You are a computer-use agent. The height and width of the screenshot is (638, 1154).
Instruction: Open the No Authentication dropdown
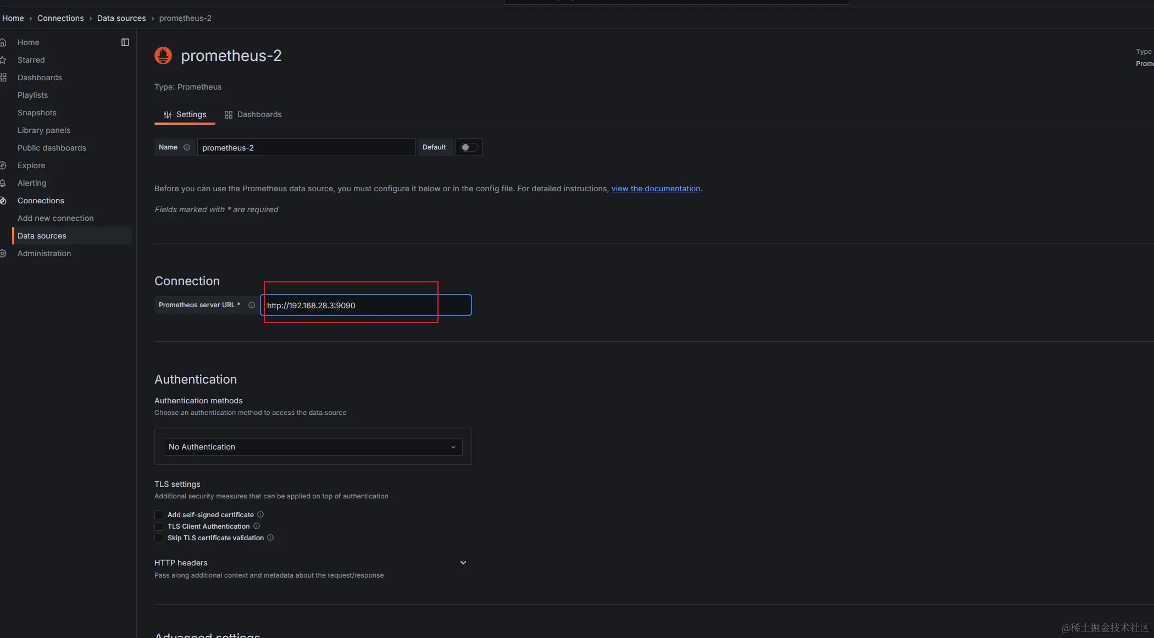(313, 447)
